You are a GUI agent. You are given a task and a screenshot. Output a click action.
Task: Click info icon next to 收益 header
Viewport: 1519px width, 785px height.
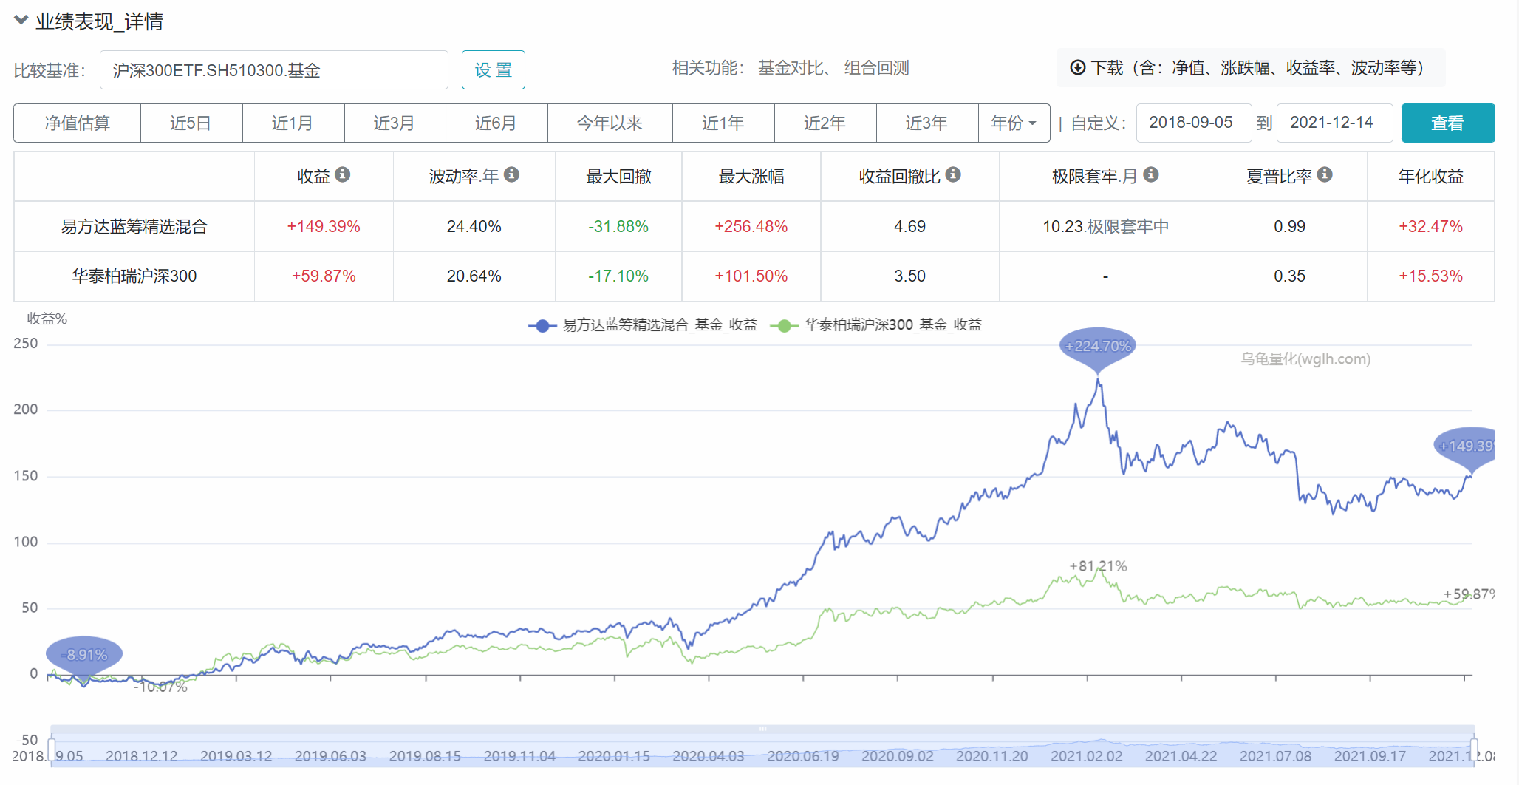pyautogui.click(x=342, y=174)
